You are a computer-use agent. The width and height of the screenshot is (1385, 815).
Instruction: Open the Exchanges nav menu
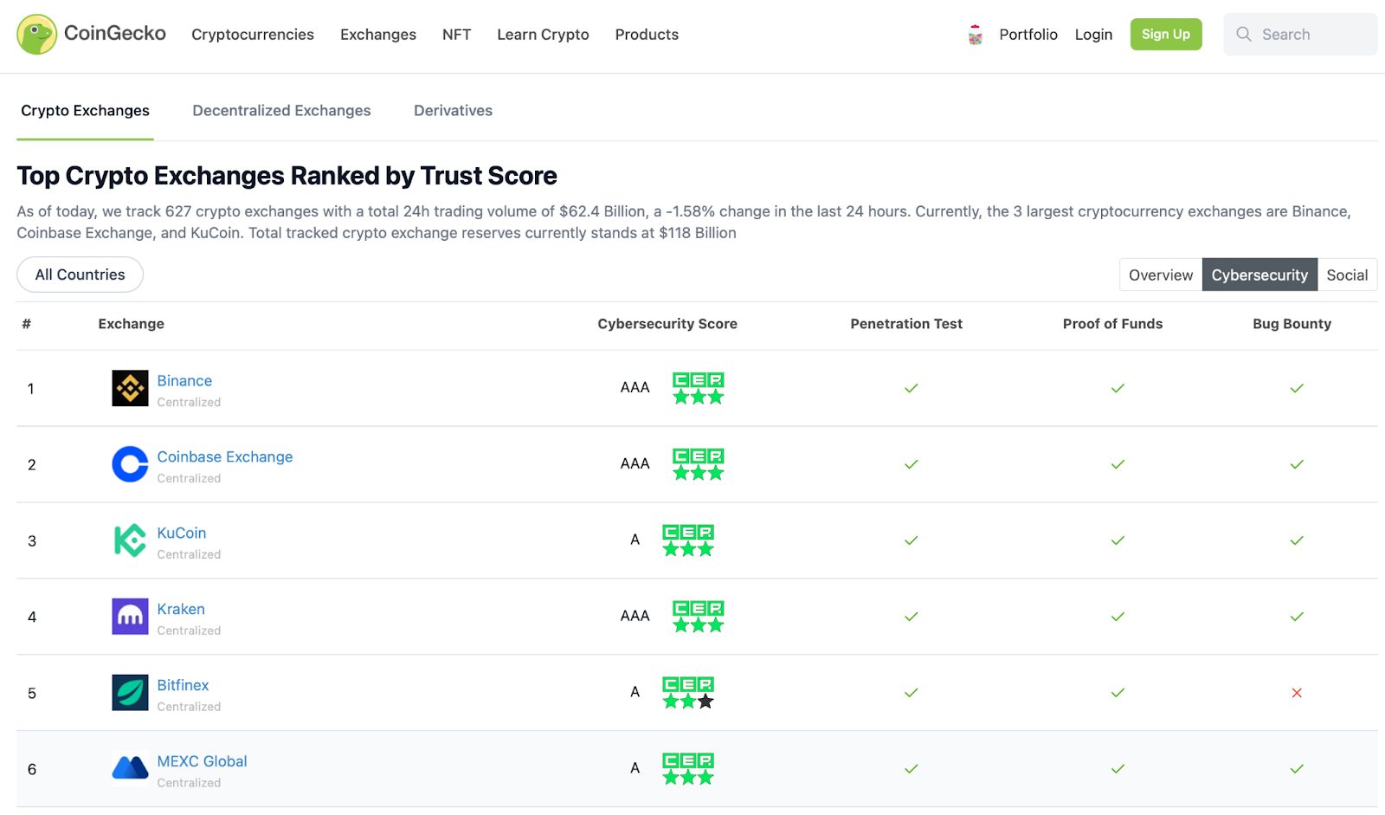[378, 35]
